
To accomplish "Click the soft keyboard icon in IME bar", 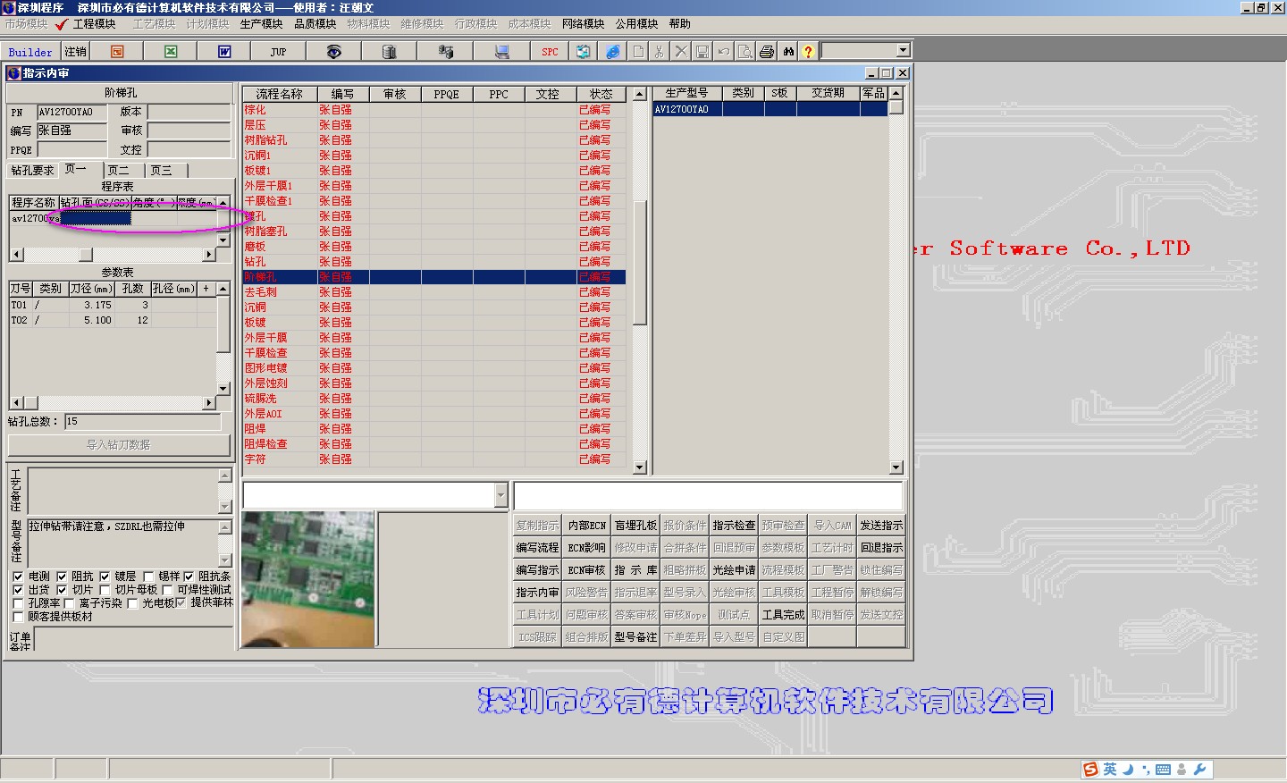I will click(x=1163, y=770).
